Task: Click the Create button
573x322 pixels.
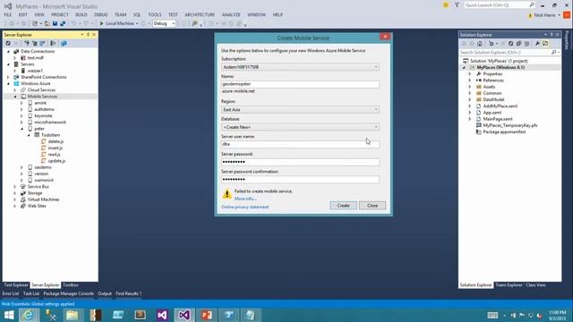Action: (343, 206)
